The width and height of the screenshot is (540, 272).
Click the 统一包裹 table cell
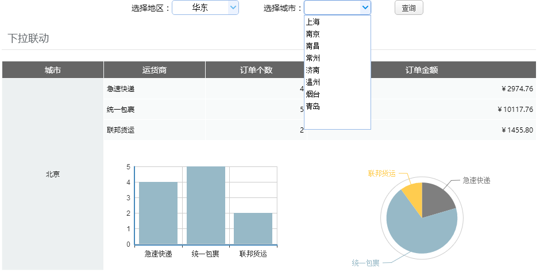pos(155,110)
